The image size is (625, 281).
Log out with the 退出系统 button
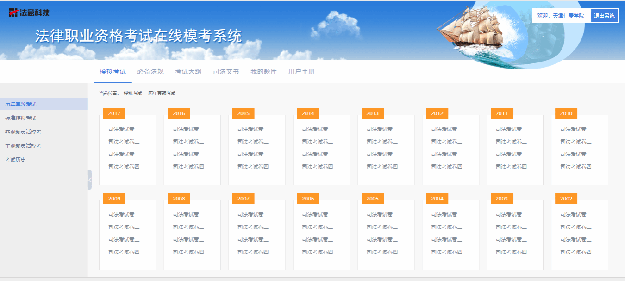point(604,16)
